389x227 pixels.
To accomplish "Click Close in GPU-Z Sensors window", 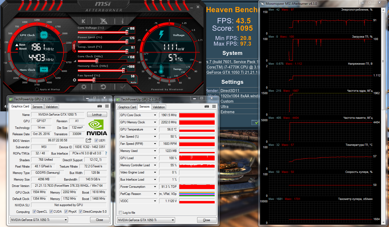I will pos(206,220).
